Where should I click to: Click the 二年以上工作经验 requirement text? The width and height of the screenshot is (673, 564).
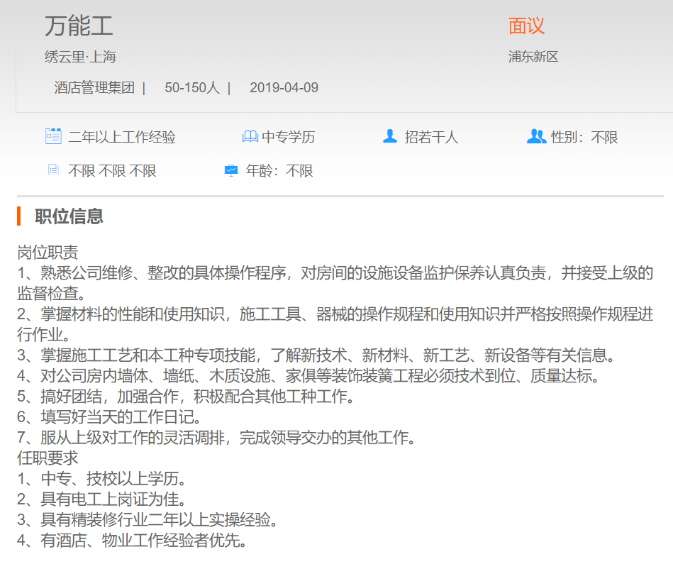tap(121, 137)
